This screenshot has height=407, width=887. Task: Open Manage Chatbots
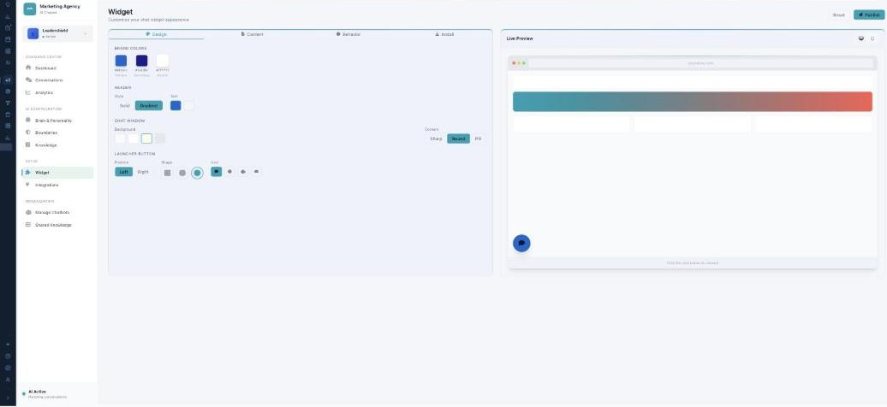click(x=57, y=213)
